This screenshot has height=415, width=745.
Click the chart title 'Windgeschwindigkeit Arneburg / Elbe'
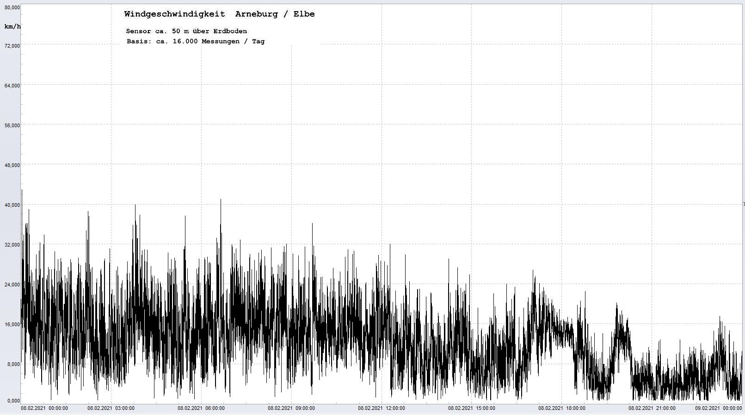click(219, 14)
